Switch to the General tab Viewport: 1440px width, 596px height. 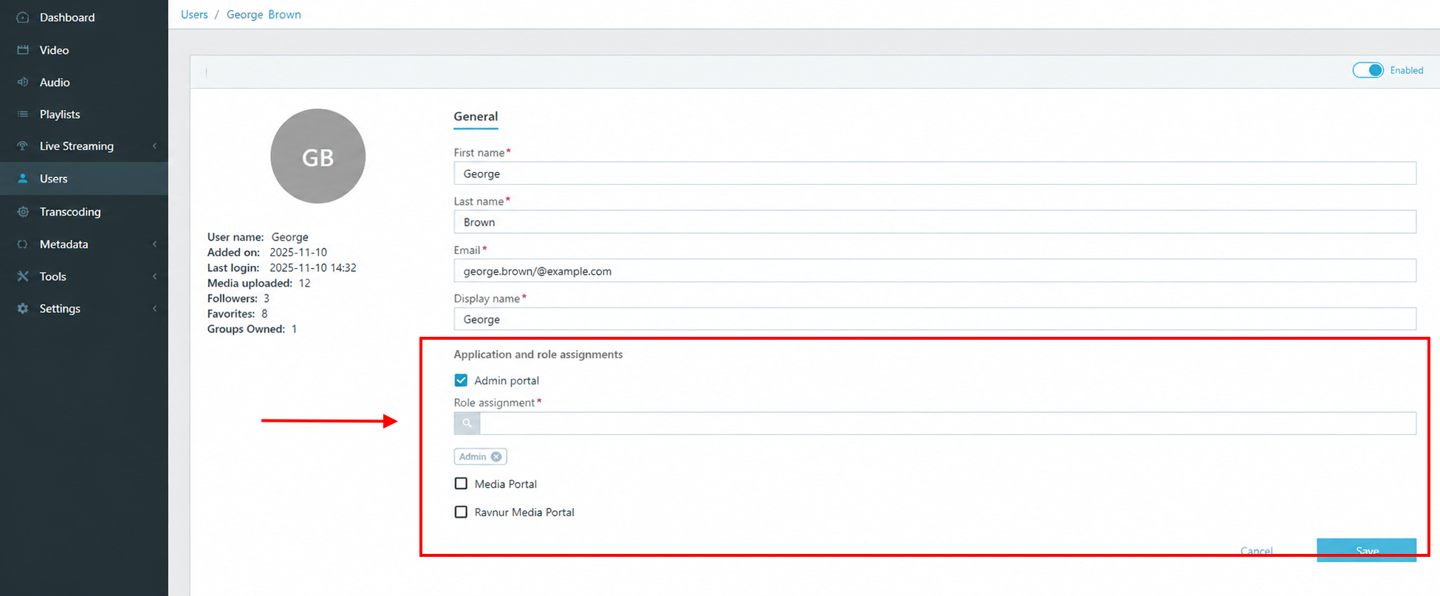coord(476,117)
